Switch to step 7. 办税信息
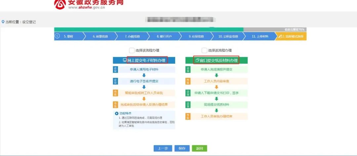The height and width of the screenshot is (156, 357). (x=132, y=36)
